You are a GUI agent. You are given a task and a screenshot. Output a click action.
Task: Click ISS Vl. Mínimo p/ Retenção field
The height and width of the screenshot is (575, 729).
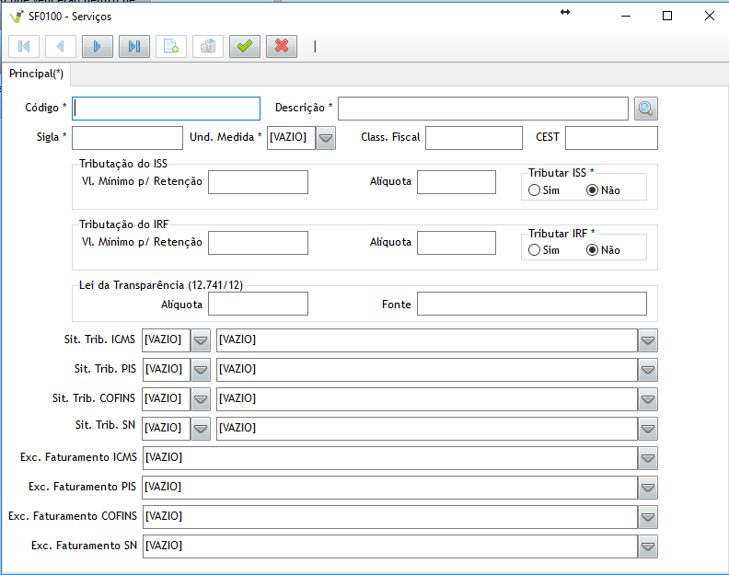258,182
